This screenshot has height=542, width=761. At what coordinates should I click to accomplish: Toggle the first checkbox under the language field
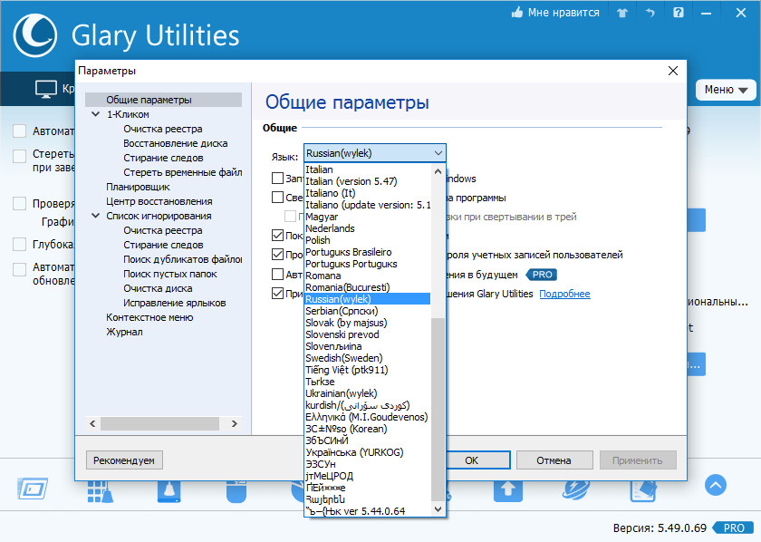click(277, 179)
